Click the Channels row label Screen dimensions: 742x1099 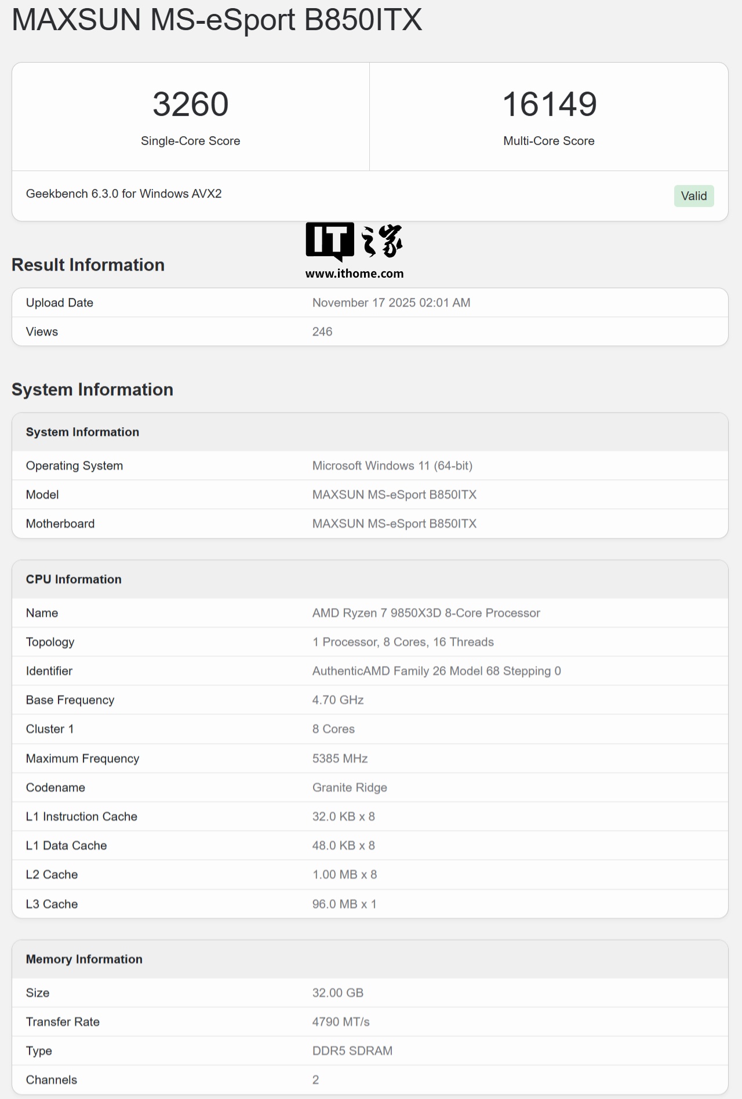(52, 1079)
